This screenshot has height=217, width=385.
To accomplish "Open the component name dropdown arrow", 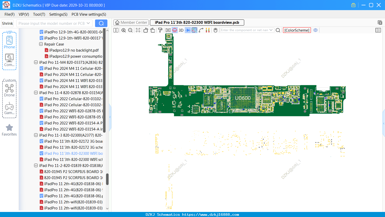I will click(x=271, y=30).
